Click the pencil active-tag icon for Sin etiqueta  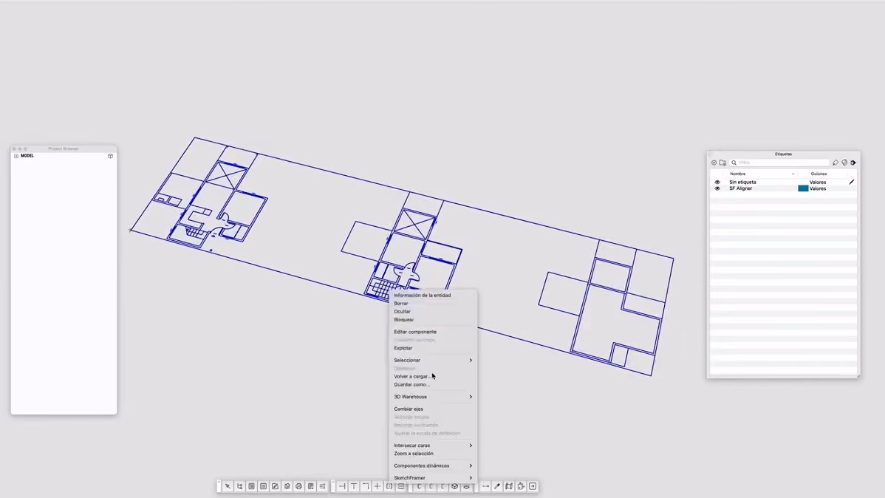tap(852, 182)
